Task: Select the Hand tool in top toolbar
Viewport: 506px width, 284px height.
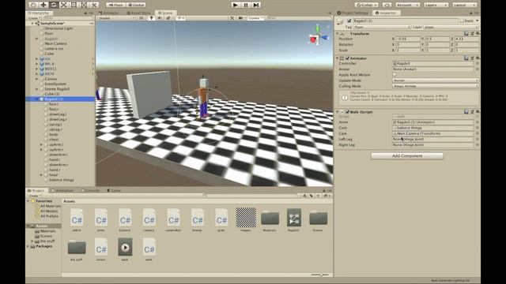Action: 33,5
